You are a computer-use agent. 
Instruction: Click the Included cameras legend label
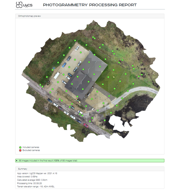click(31, 147)
